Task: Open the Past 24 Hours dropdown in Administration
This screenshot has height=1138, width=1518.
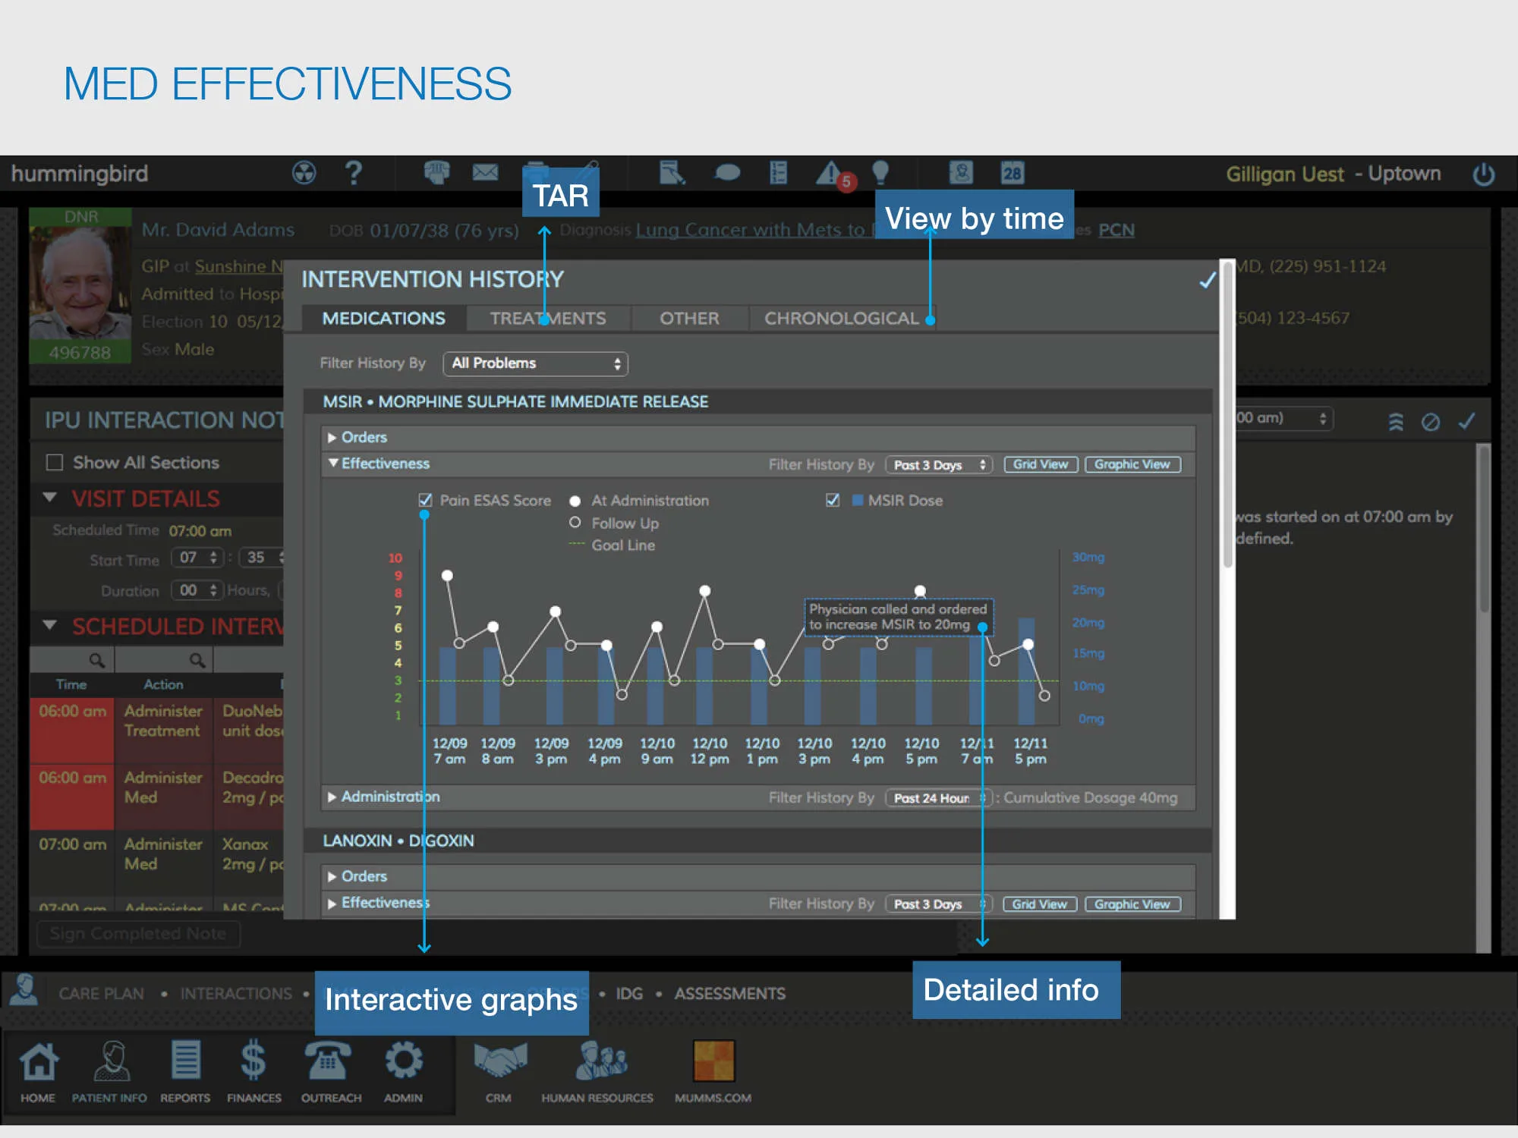Action: [939, 798]
